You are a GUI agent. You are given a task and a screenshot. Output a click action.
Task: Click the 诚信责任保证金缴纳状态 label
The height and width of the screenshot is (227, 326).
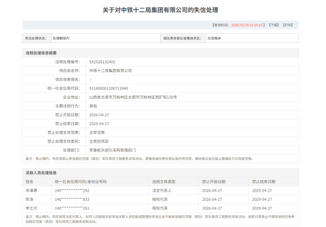point(182,38)
